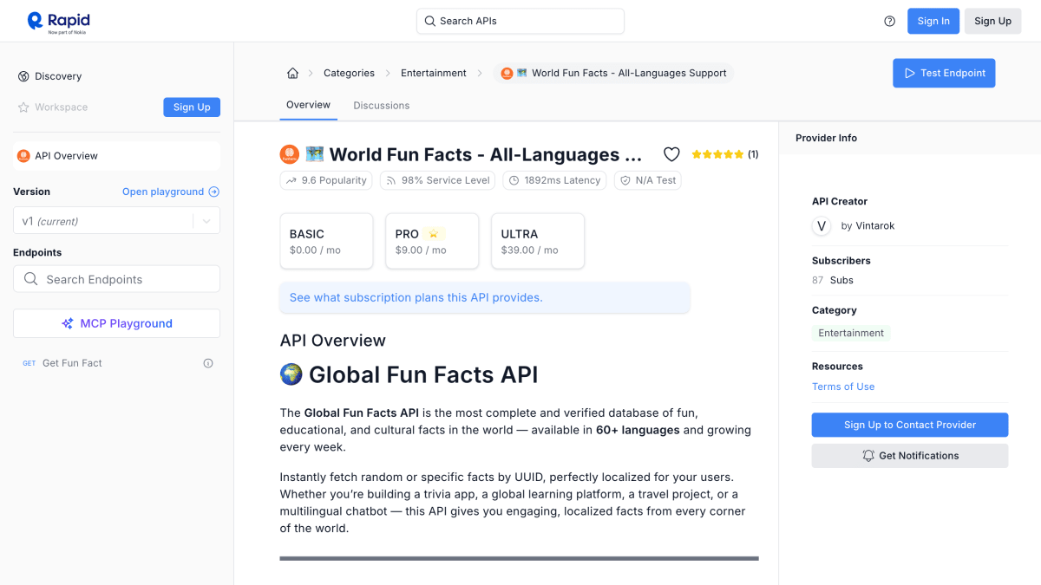
Task: Switch to the Overview tab
Action: [308, 105]
